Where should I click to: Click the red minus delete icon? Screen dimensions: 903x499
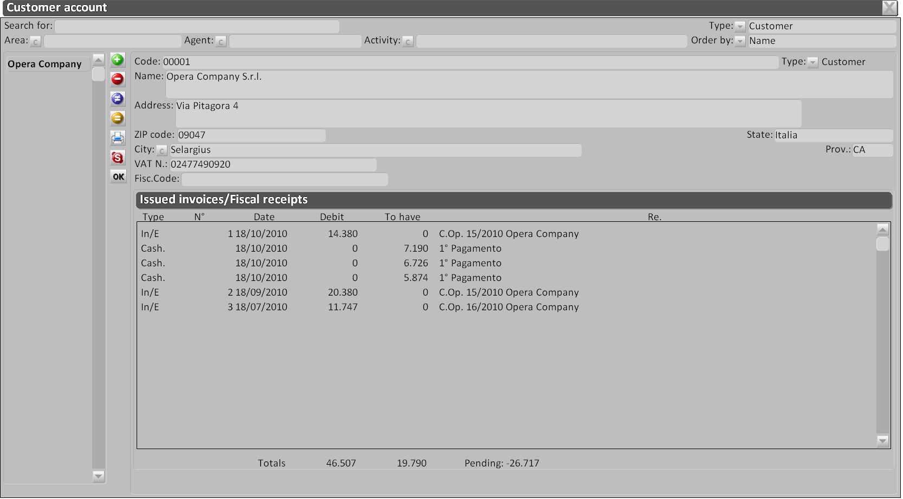point(118,79)
